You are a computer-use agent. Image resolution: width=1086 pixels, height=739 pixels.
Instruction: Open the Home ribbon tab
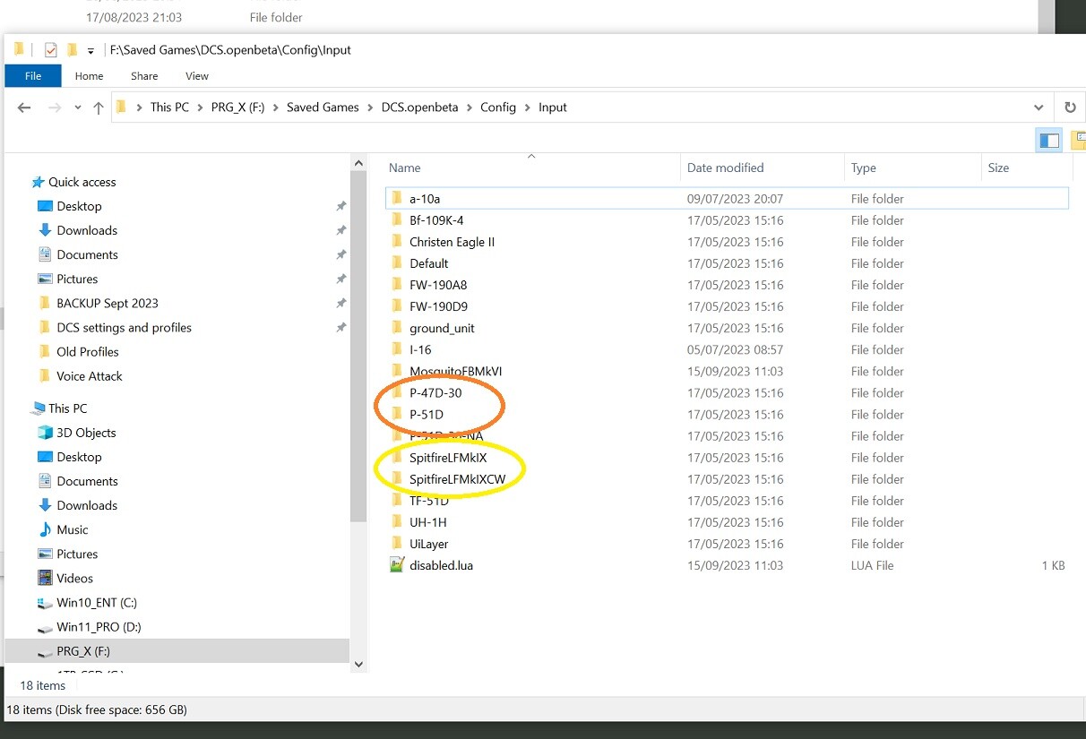click(89, 76)
